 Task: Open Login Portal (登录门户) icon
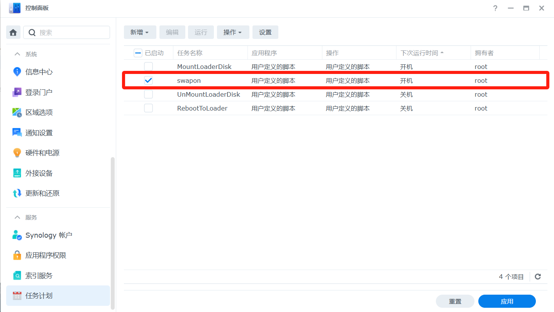pos(17,92)
